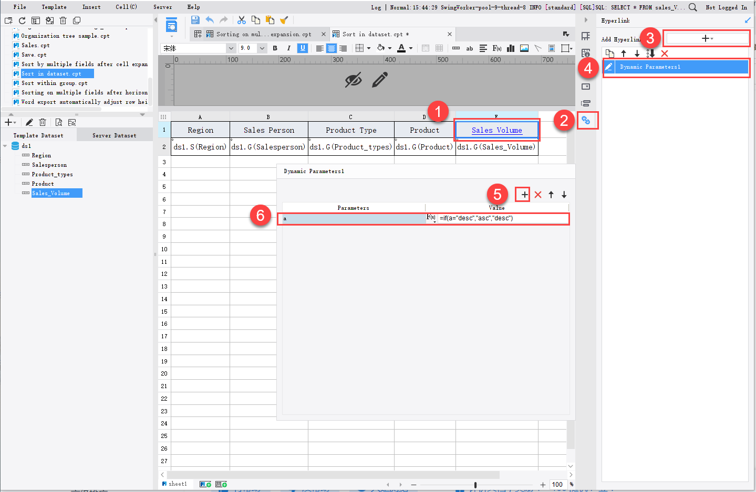Delete the parameter row in Dynamic Parameters1 dialog
The width and height of the screenshot is (756, 492).
tap(538, 195)
